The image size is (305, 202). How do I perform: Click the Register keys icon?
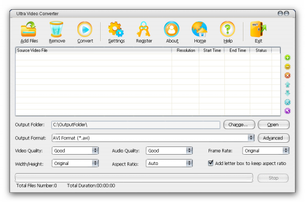[144, 29]
